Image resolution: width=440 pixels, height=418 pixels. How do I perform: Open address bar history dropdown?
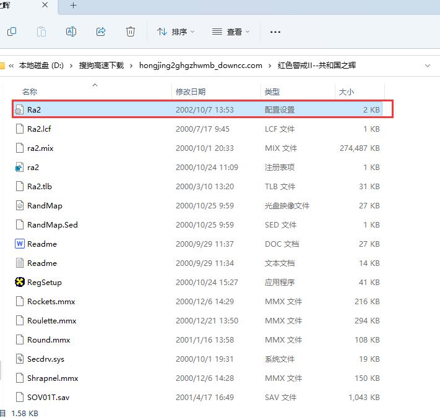(428, 66)
